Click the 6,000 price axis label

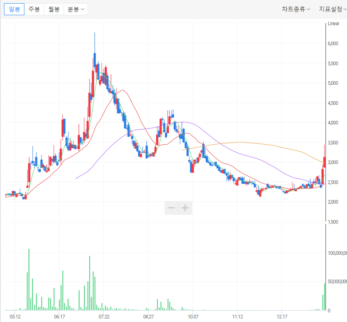tap(333, 44)
